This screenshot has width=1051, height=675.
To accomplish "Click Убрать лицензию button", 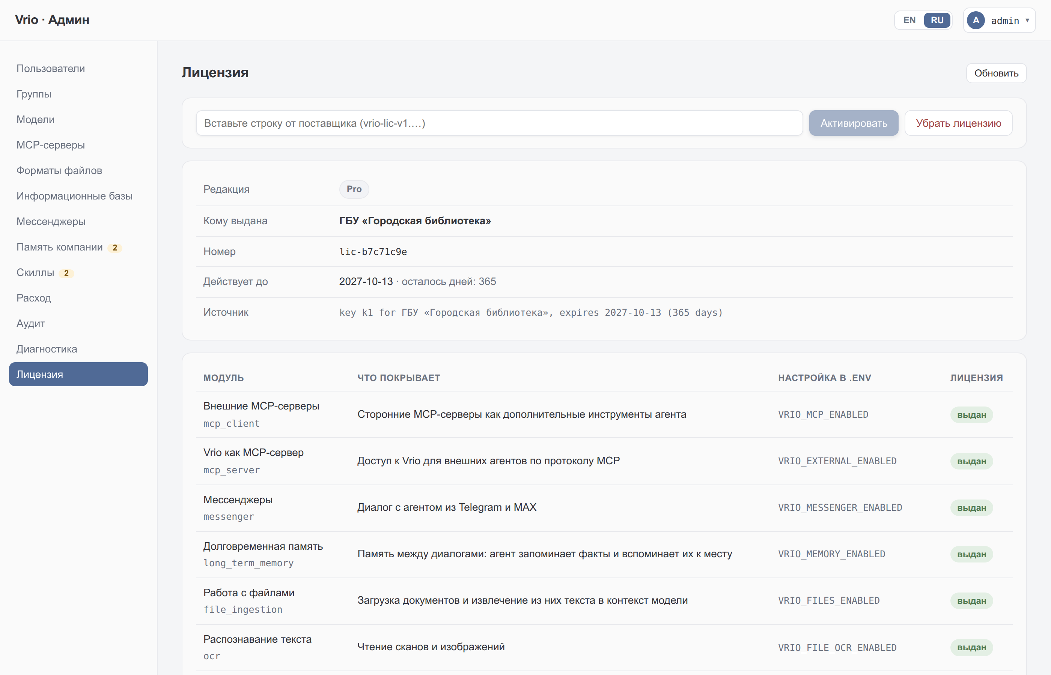I will [958, 123].
